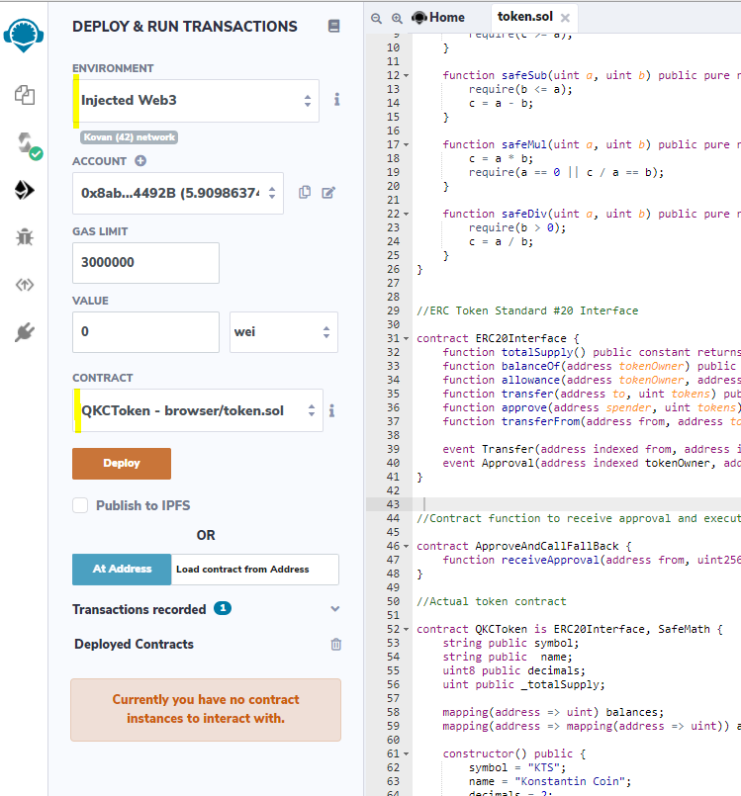Image resolution: width=741 pixels, height=796 pixels.
Task: Click the At Address button
Action: (x=122, y=570)
